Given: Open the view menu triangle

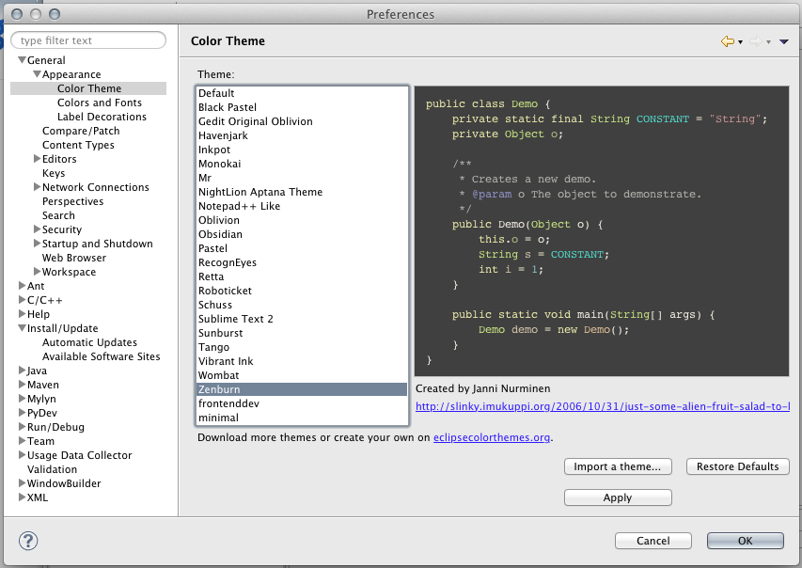Looking at the screenshot, I should (783, 41).
